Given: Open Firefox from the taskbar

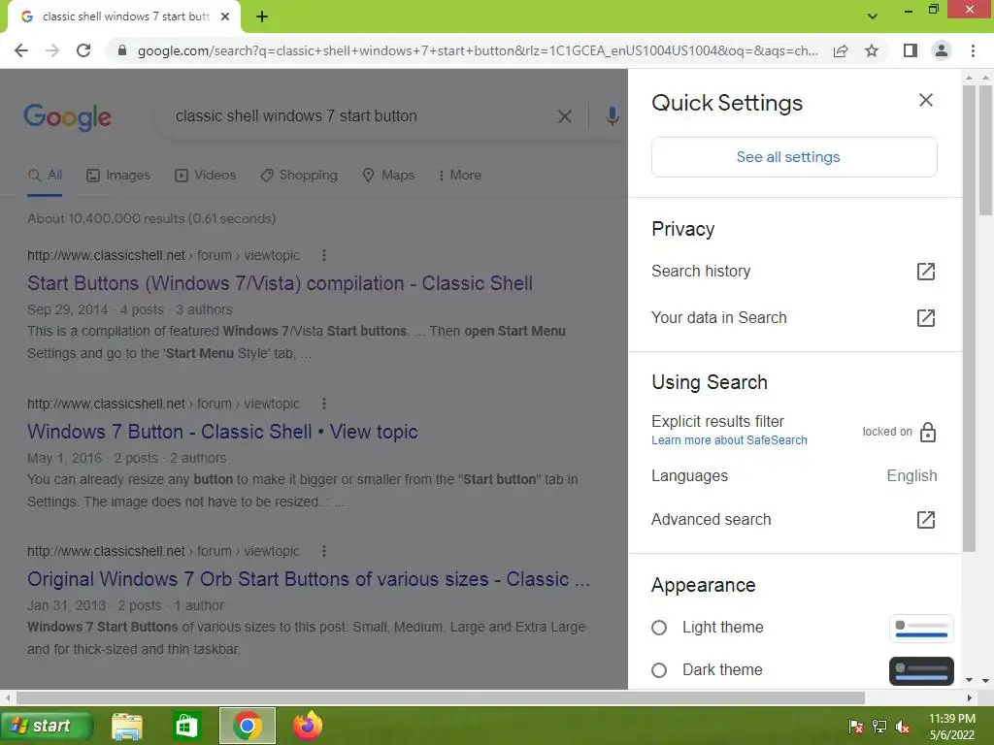Looking at the screenshot, I should [308, 726].
